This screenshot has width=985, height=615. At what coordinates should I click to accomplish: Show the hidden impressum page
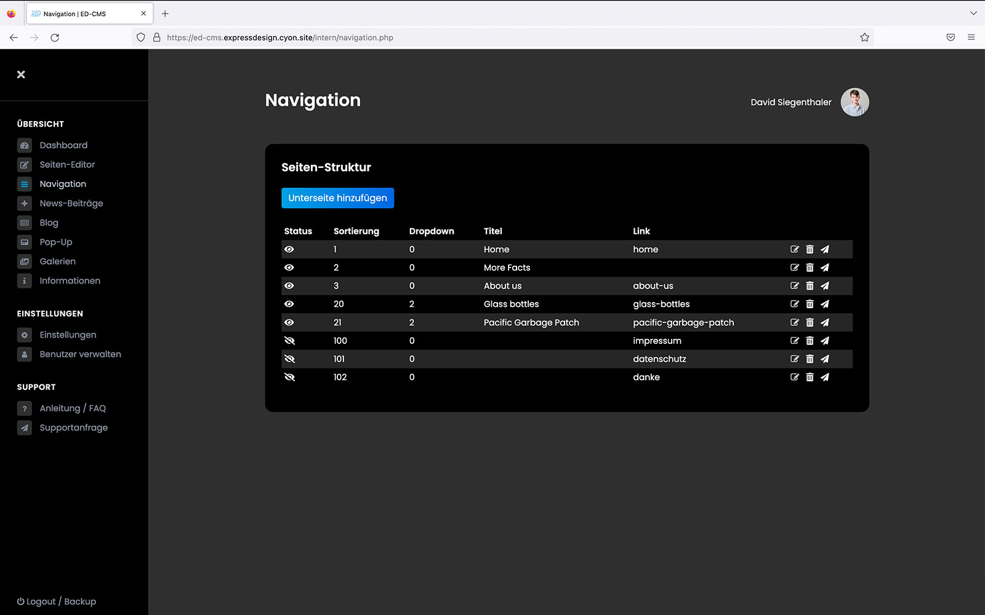(289, 341)
